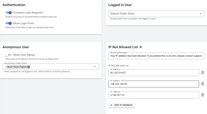Click the 'IP Not Allowed List' subsection label
The width and height of the screenshot is (207, 114).
(x=118, y=66)
